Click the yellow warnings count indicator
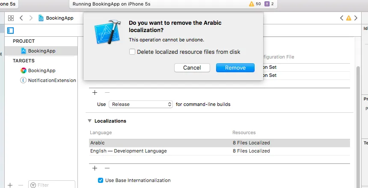This screenshot has height=188, width=368. 255,4
